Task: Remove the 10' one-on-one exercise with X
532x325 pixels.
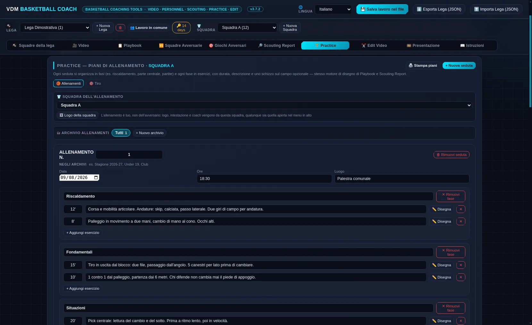Action: click(461, 277)
